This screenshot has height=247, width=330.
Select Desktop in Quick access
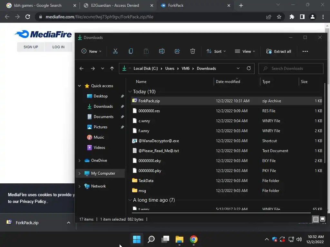tap(101, 96)
